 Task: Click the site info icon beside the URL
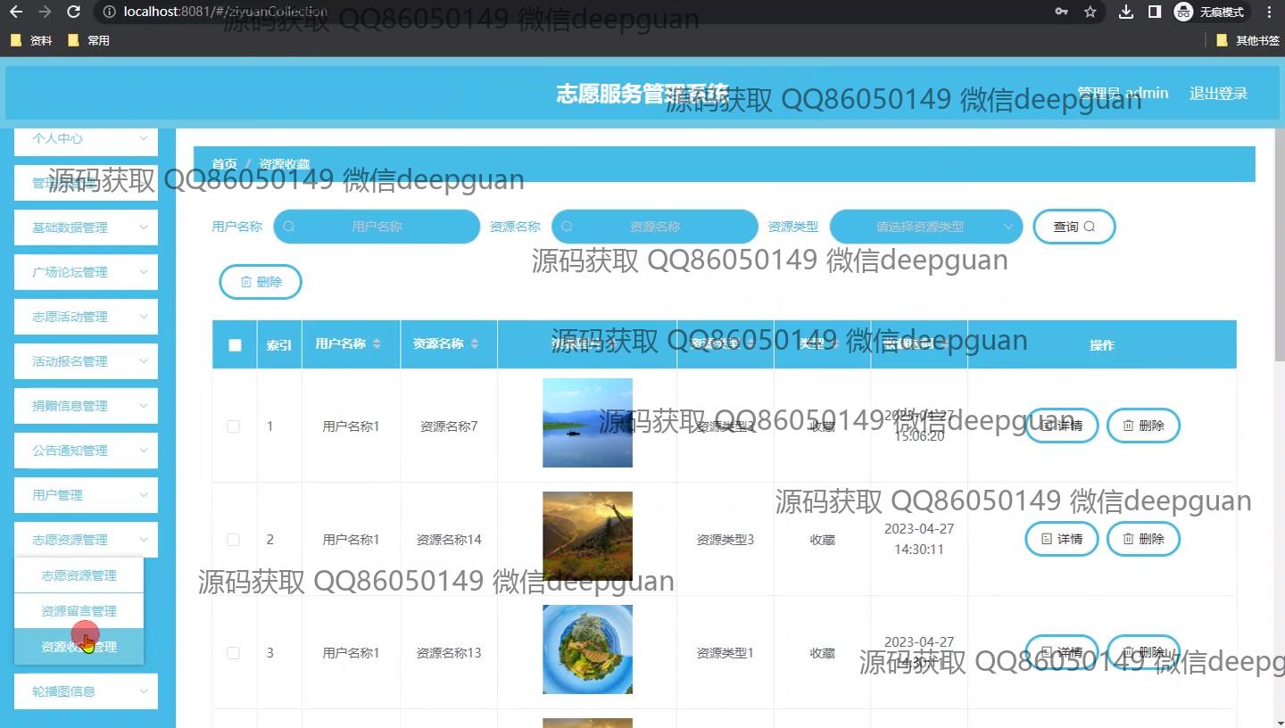[x=108, y=12]
